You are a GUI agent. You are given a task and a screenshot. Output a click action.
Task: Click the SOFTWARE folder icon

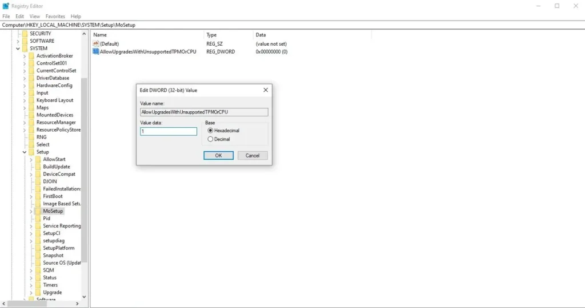pyautogui.click(x=25, y=41)
